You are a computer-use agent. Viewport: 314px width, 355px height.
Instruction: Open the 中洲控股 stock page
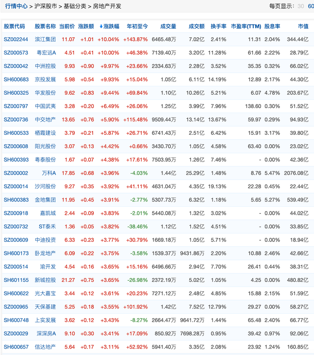click(45, 66)
